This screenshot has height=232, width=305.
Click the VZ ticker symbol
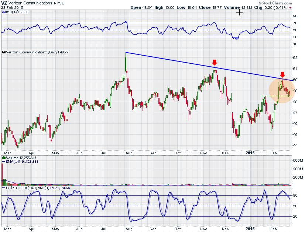tap(4, 3)
